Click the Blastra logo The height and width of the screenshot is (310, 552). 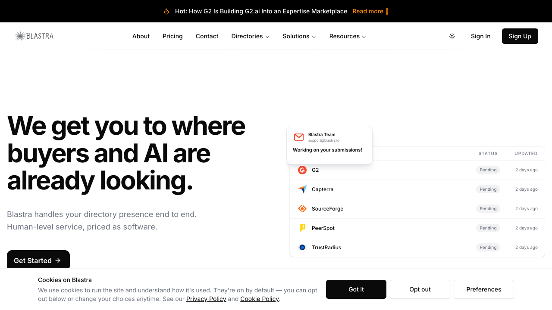point(34,36)
